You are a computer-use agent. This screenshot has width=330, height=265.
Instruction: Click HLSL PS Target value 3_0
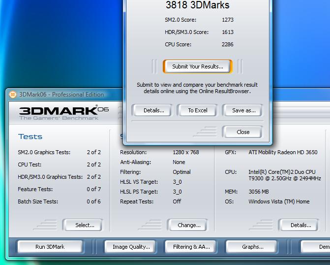(177, 192)
